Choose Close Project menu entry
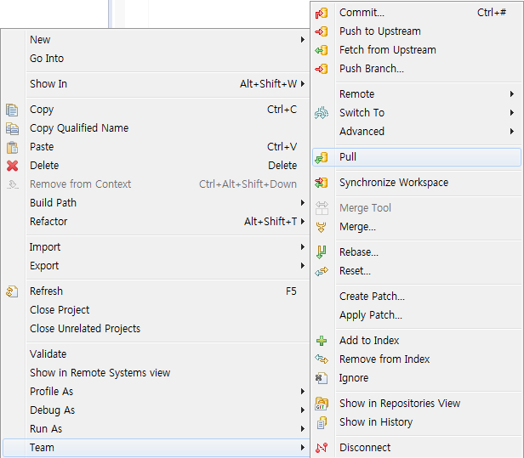524x458 pixels. pos(60,310)
